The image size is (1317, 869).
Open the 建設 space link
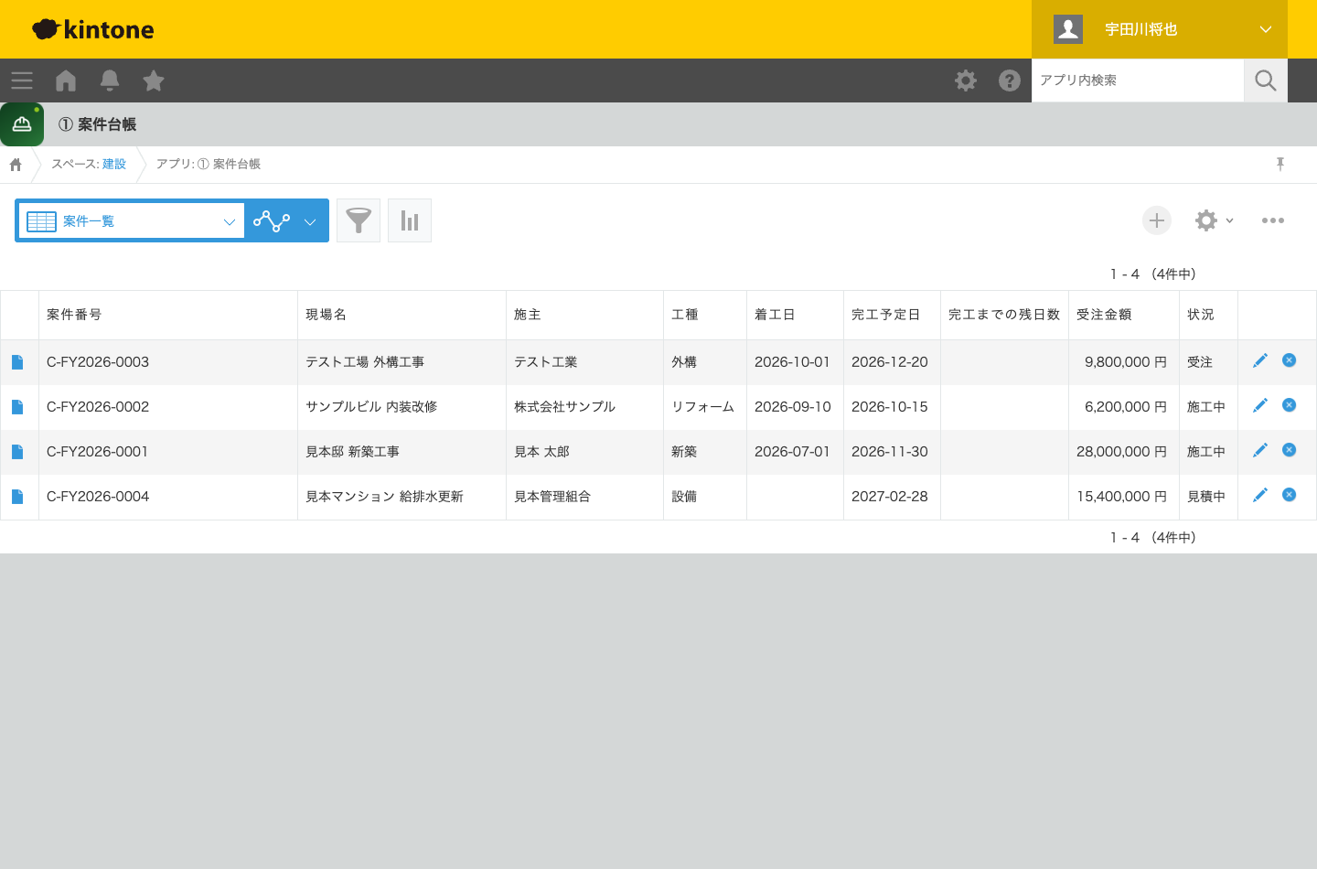(x=114, y=164)
